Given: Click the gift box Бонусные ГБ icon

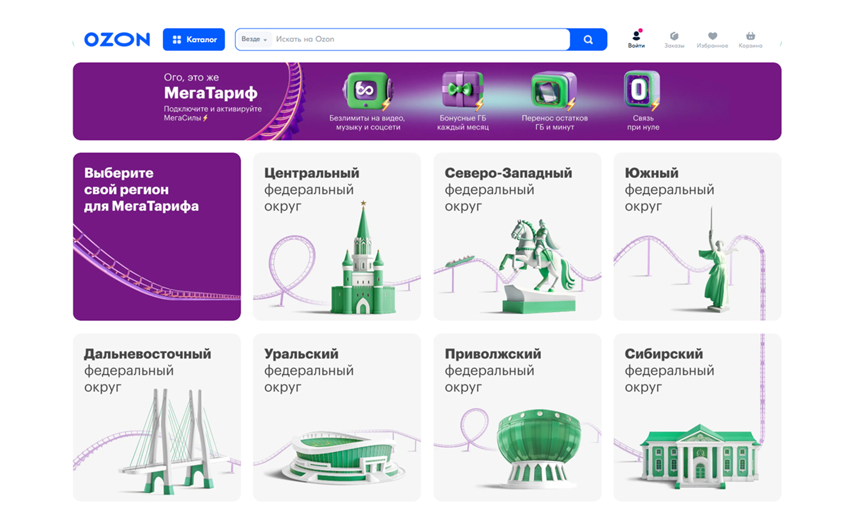Looking at the screenshot, I should coord(463,91).
